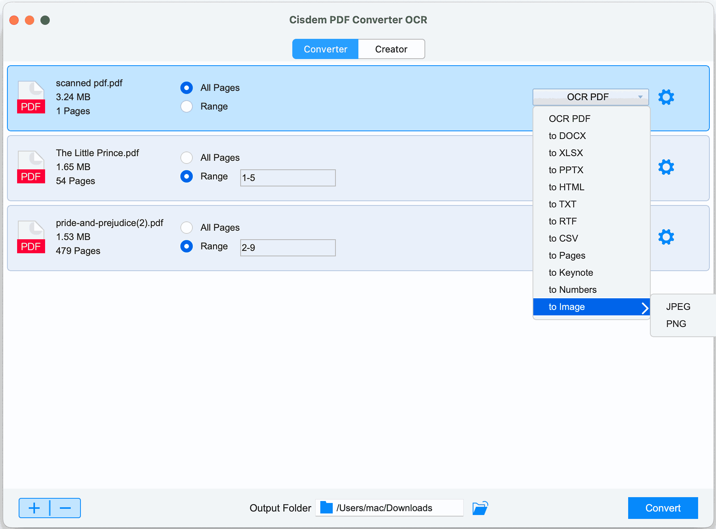
Task: Open the output folder browse icon
Action: click(x=480, y=508)
